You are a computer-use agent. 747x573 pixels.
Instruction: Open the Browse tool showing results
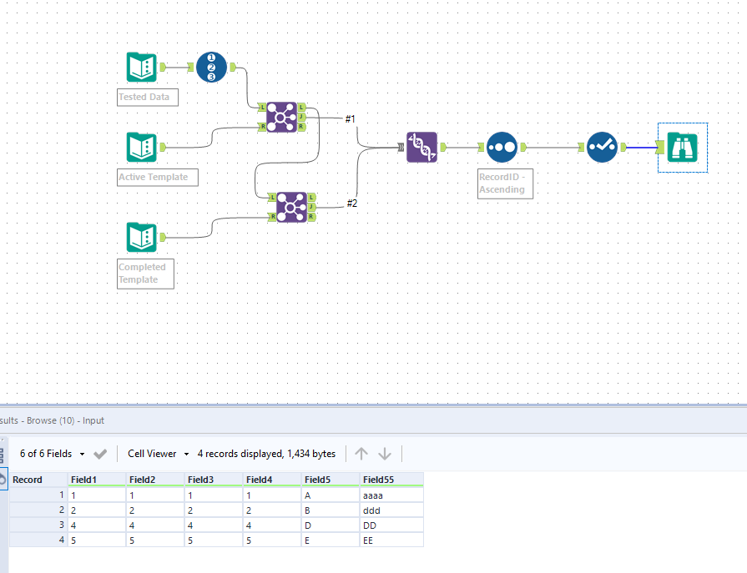[683, 147]
